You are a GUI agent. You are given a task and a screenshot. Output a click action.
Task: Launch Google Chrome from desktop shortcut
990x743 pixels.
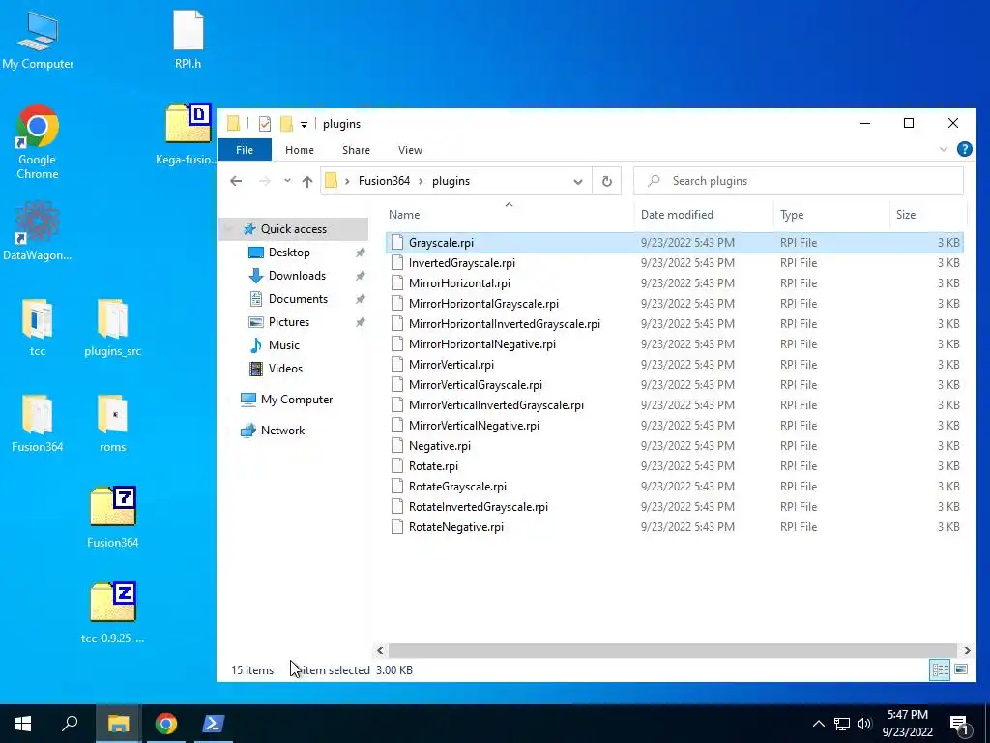pyautogui.click(x=38, y=143)
